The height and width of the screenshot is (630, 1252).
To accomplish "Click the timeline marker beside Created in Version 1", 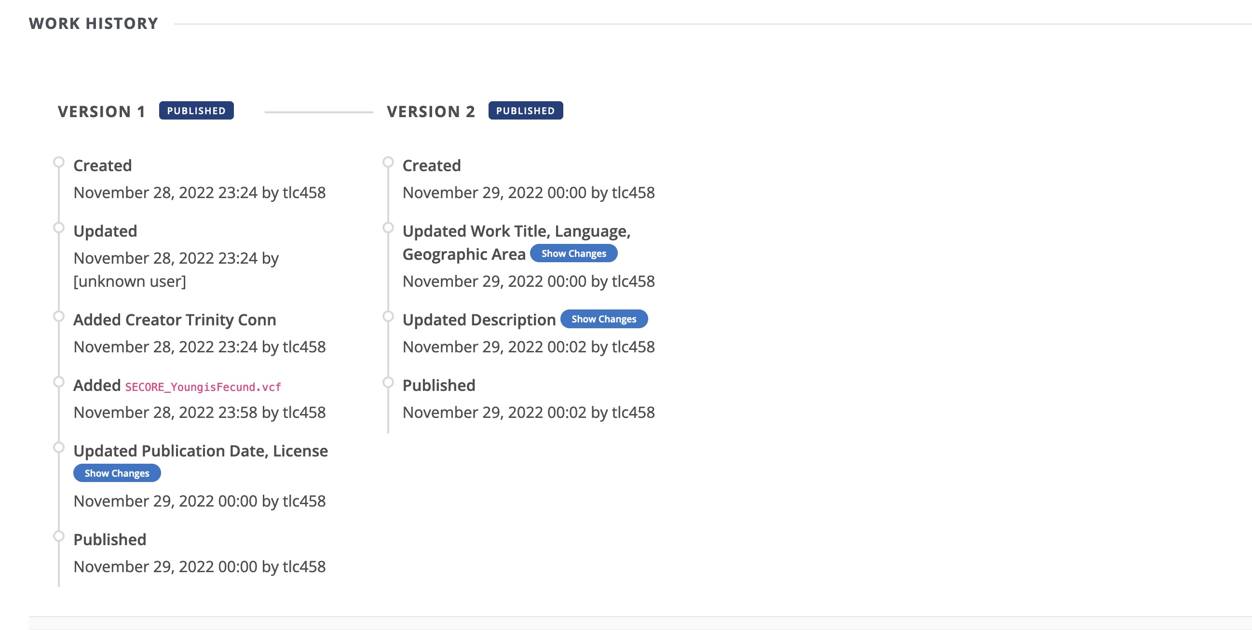I will coord(59,161).
